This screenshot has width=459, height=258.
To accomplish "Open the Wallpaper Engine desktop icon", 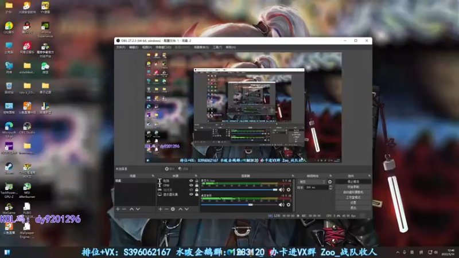I will (27, 230).
